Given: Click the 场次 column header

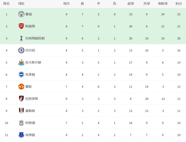Looking at the screenshot, I should pos(66,4).
